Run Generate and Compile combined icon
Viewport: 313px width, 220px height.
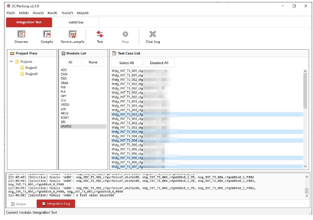pos(73,34)
